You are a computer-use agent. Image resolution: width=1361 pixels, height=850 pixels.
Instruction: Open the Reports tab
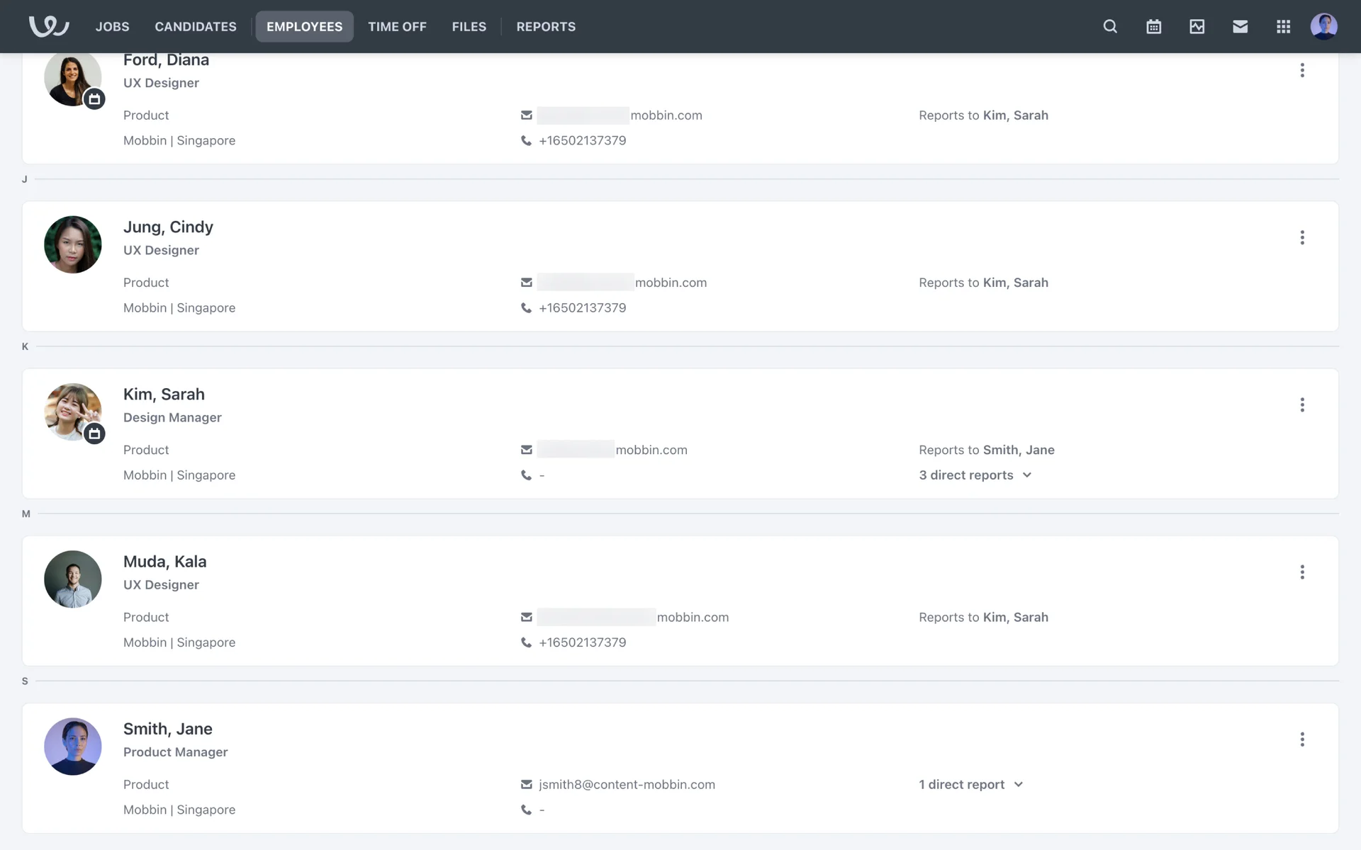(546, 26)
